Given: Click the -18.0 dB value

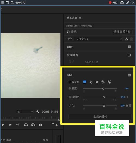Looking at the screenshot, I should pos(122,97).
